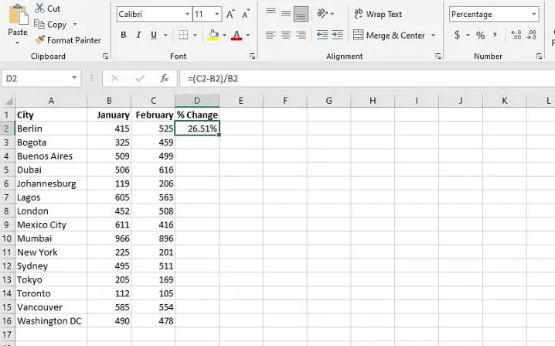Select column A header
The height and width of the screenshot is (346, 555).
pos(51,101)
